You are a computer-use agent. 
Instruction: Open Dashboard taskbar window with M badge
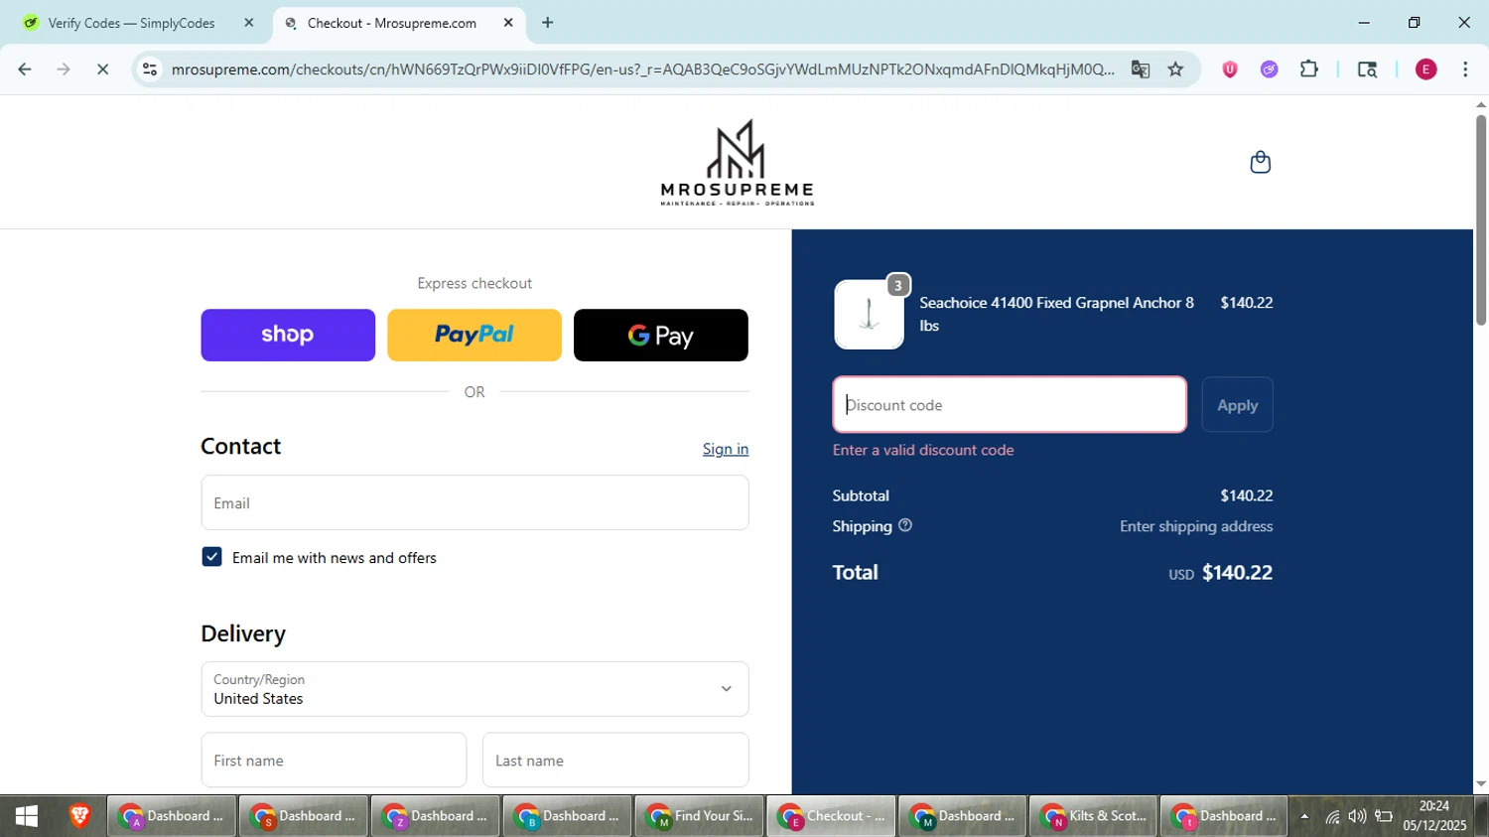point(962,816)
